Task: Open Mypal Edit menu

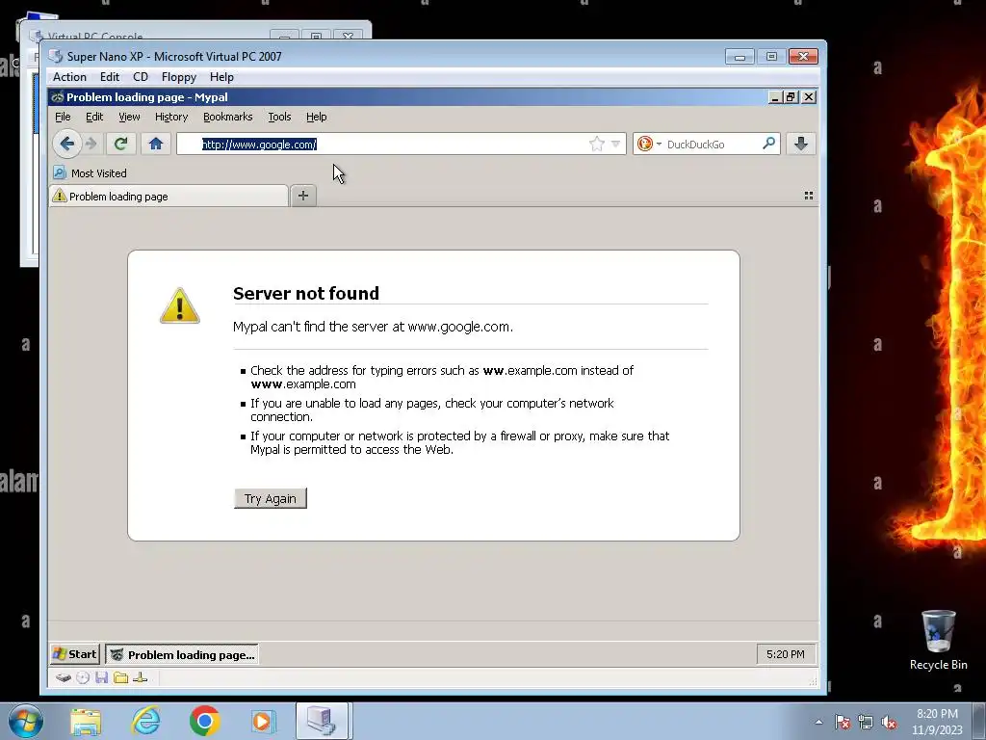Action: point(94,117)
